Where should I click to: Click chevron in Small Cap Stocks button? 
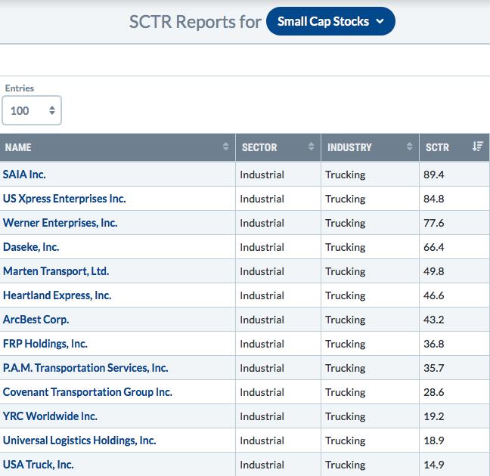(x=380, y=21)
